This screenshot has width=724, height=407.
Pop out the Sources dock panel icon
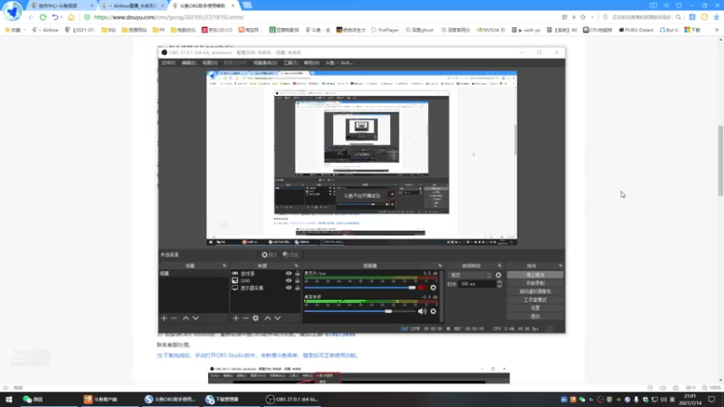point(297,266)
